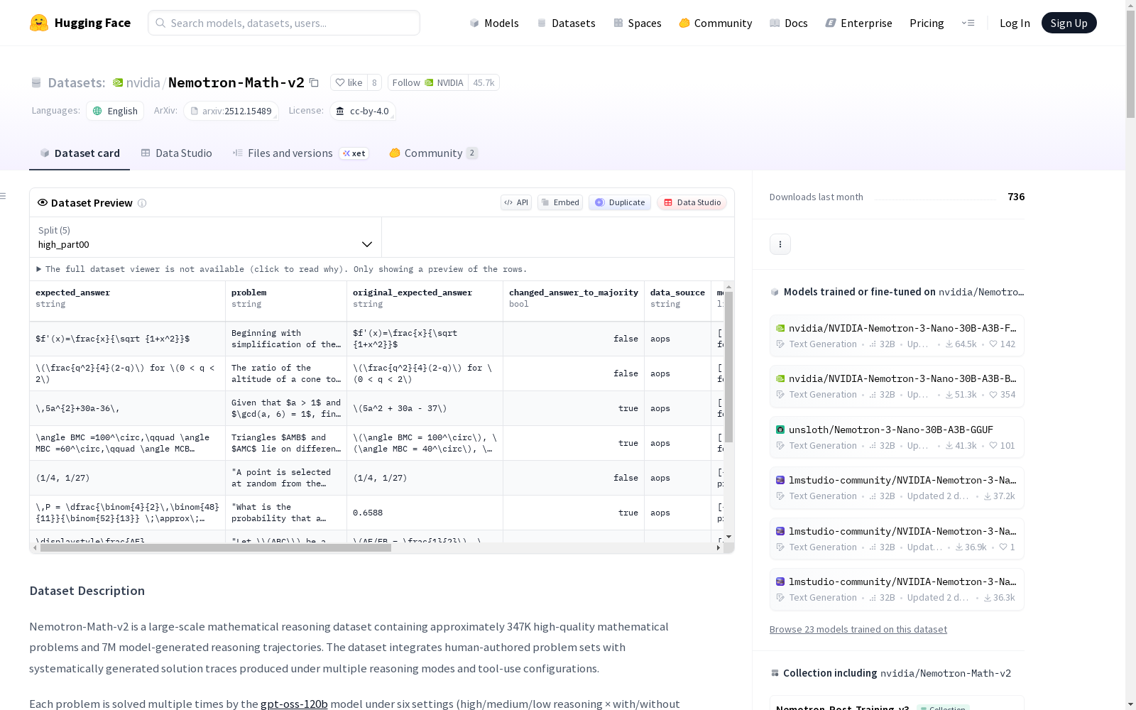This screenshot has height=710, width=1136.
Task: Go to Spaces in top navigation
Action: [638, 23]
